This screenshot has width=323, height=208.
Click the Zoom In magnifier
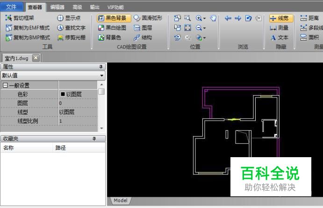pos(199,18)
